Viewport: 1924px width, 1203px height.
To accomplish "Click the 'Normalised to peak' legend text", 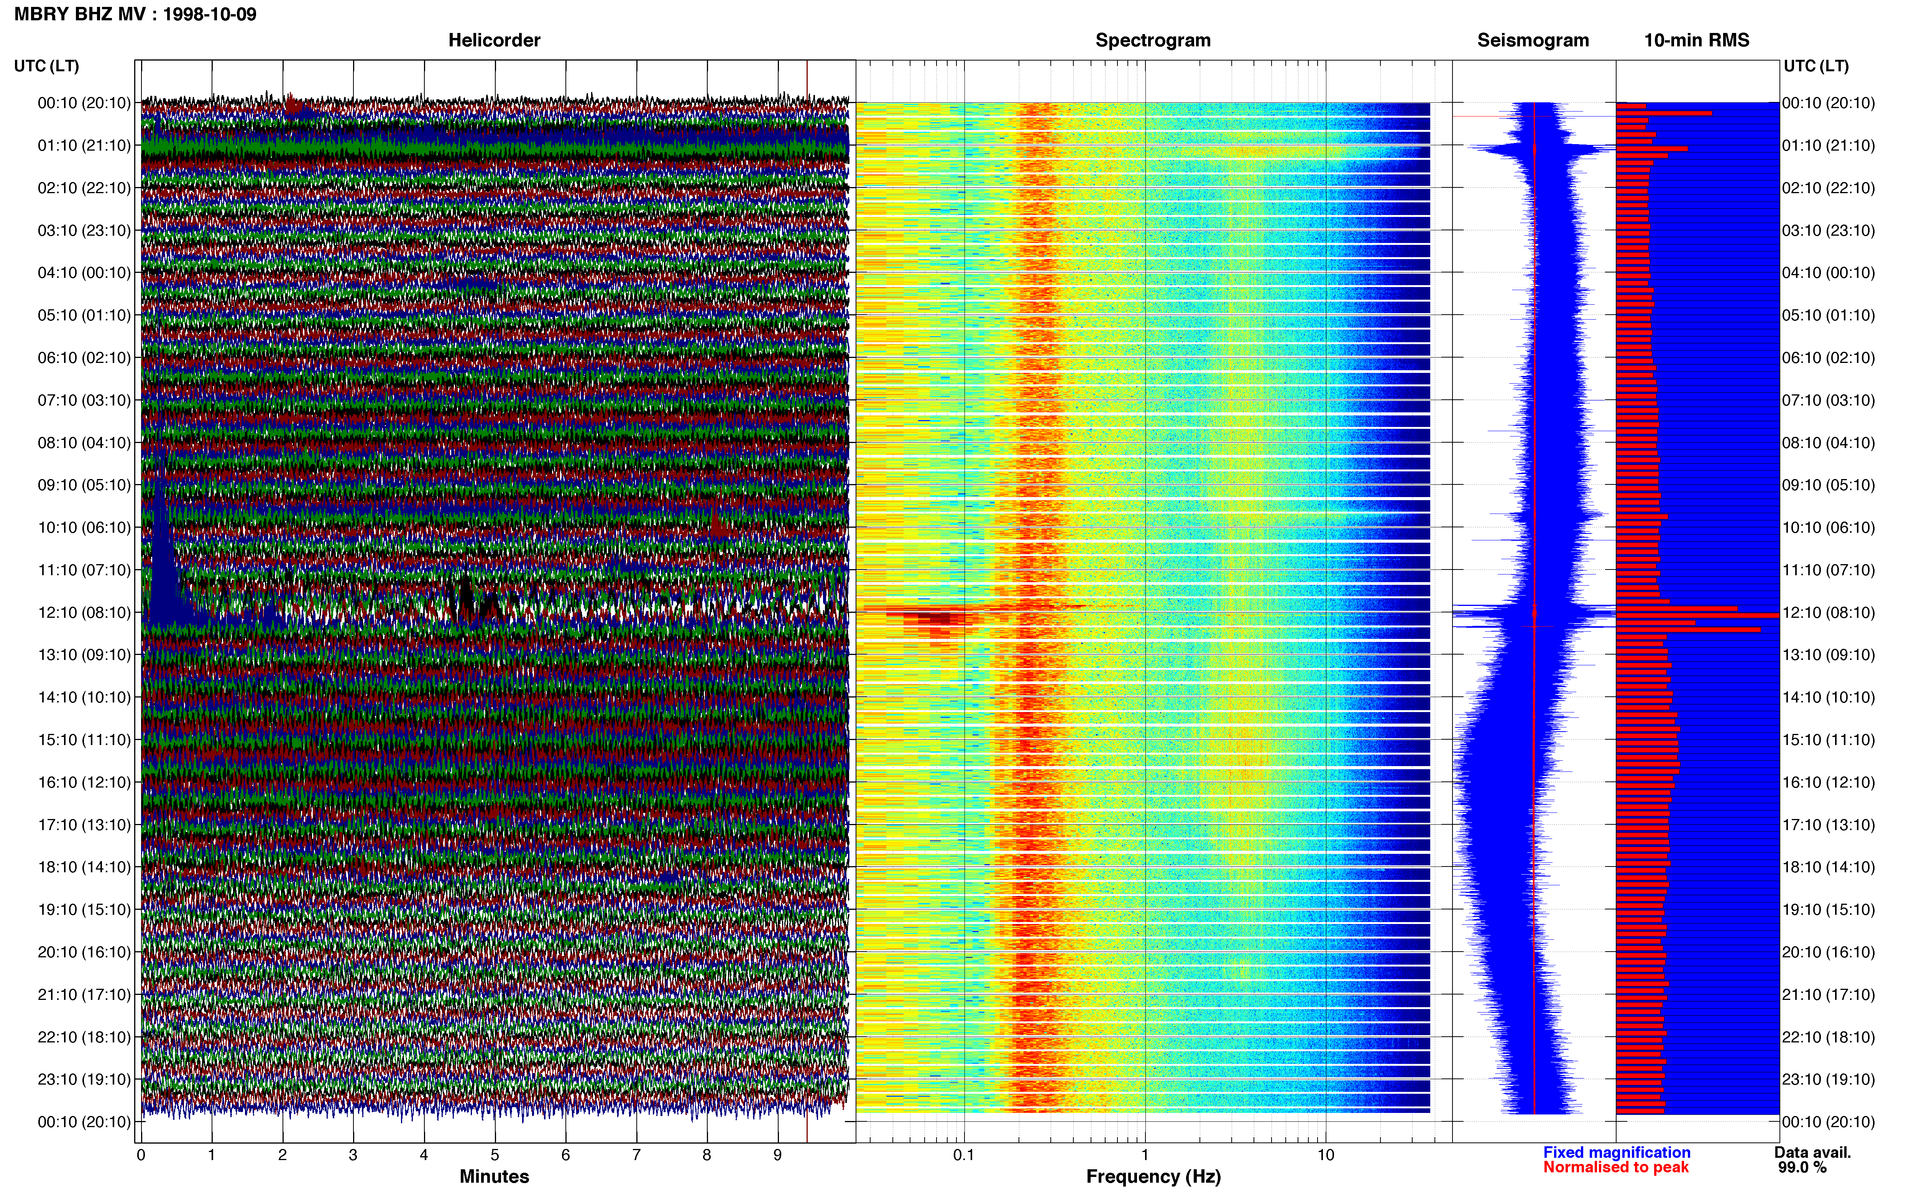I will click(x=1615, y=1167).
